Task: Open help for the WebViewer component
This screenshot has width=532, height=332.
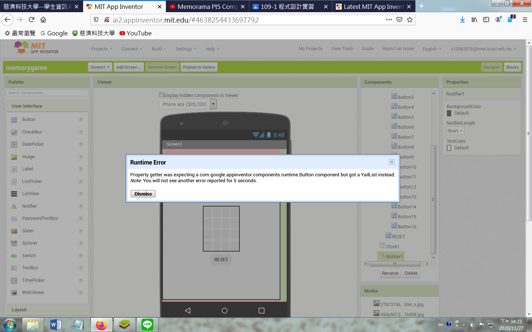Action: 81,293
